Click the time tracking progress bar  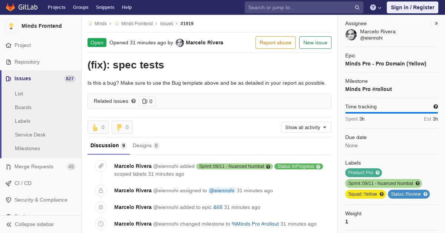(392, 113)
